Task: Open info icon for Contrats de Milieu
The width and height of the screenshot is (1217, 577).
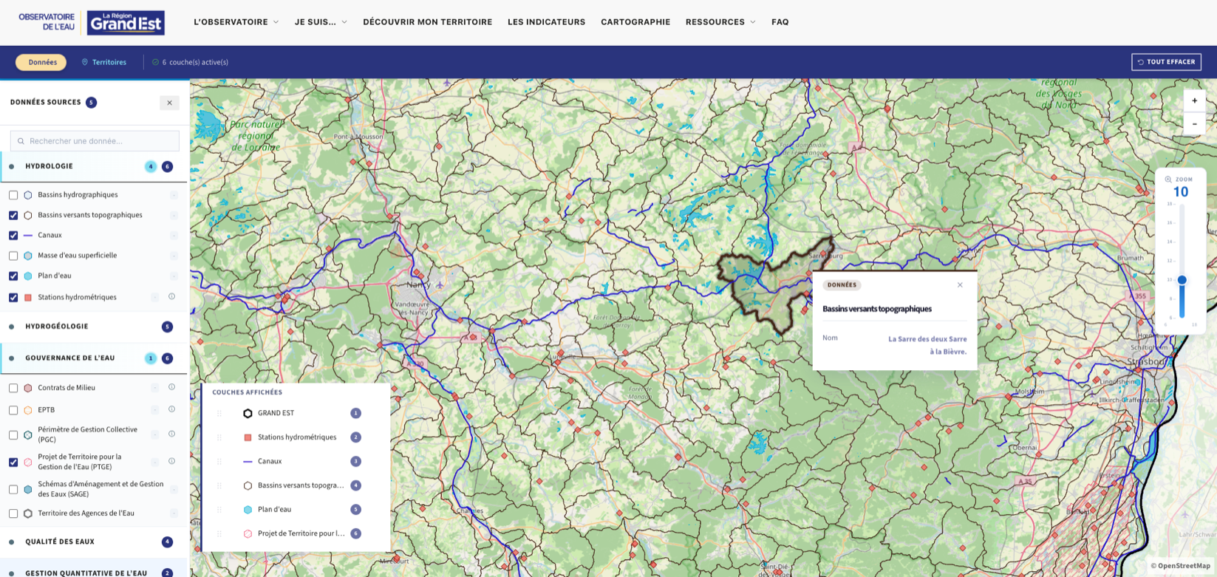Action: click(171, 387)
